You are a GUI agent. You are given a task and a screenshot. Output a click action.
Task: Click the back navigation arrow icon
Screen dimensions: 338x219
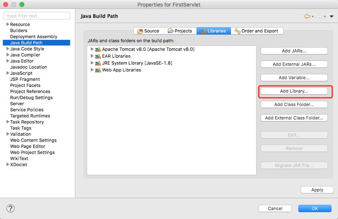tap(307, 16)
